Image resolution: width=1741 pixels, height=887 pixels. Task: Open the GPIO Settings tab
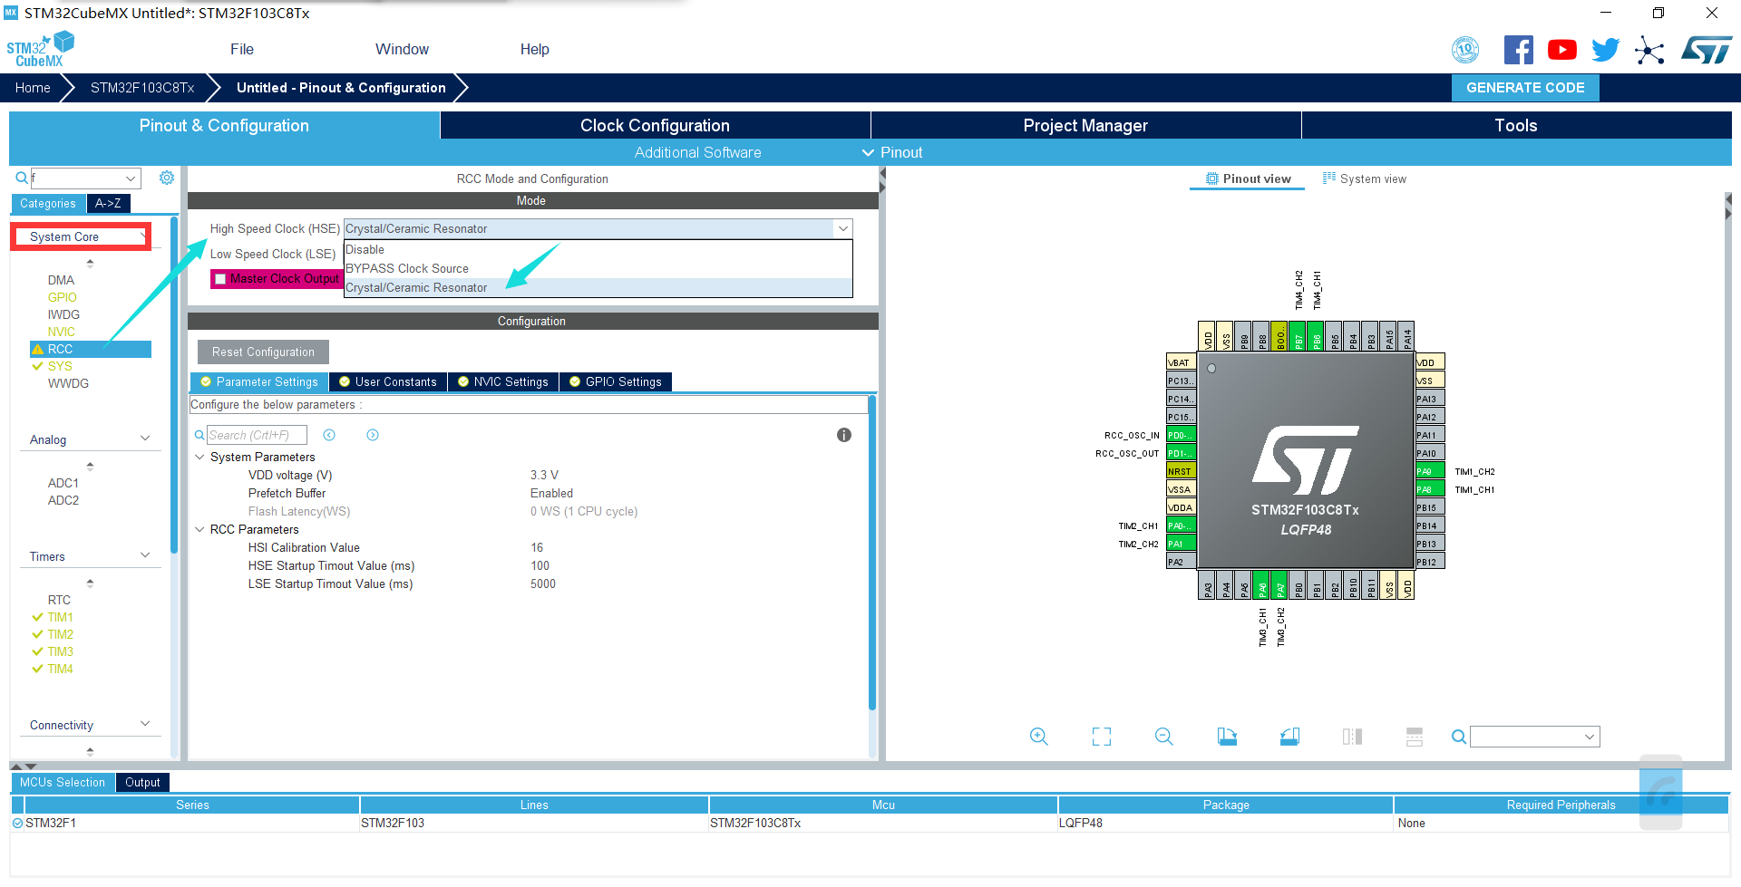(x=616, y=381)
